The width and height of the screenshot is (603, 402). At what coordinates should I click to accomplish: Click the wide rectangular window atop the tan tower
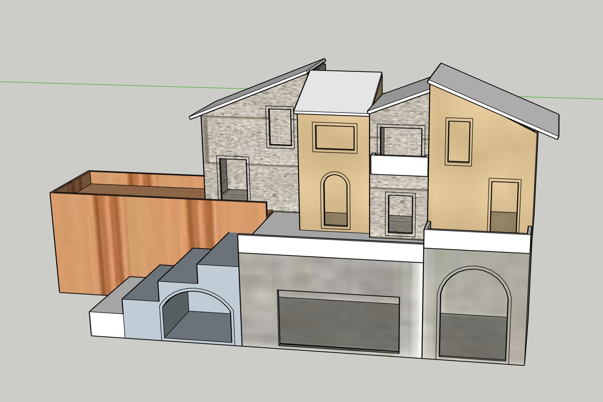[335, 137]
